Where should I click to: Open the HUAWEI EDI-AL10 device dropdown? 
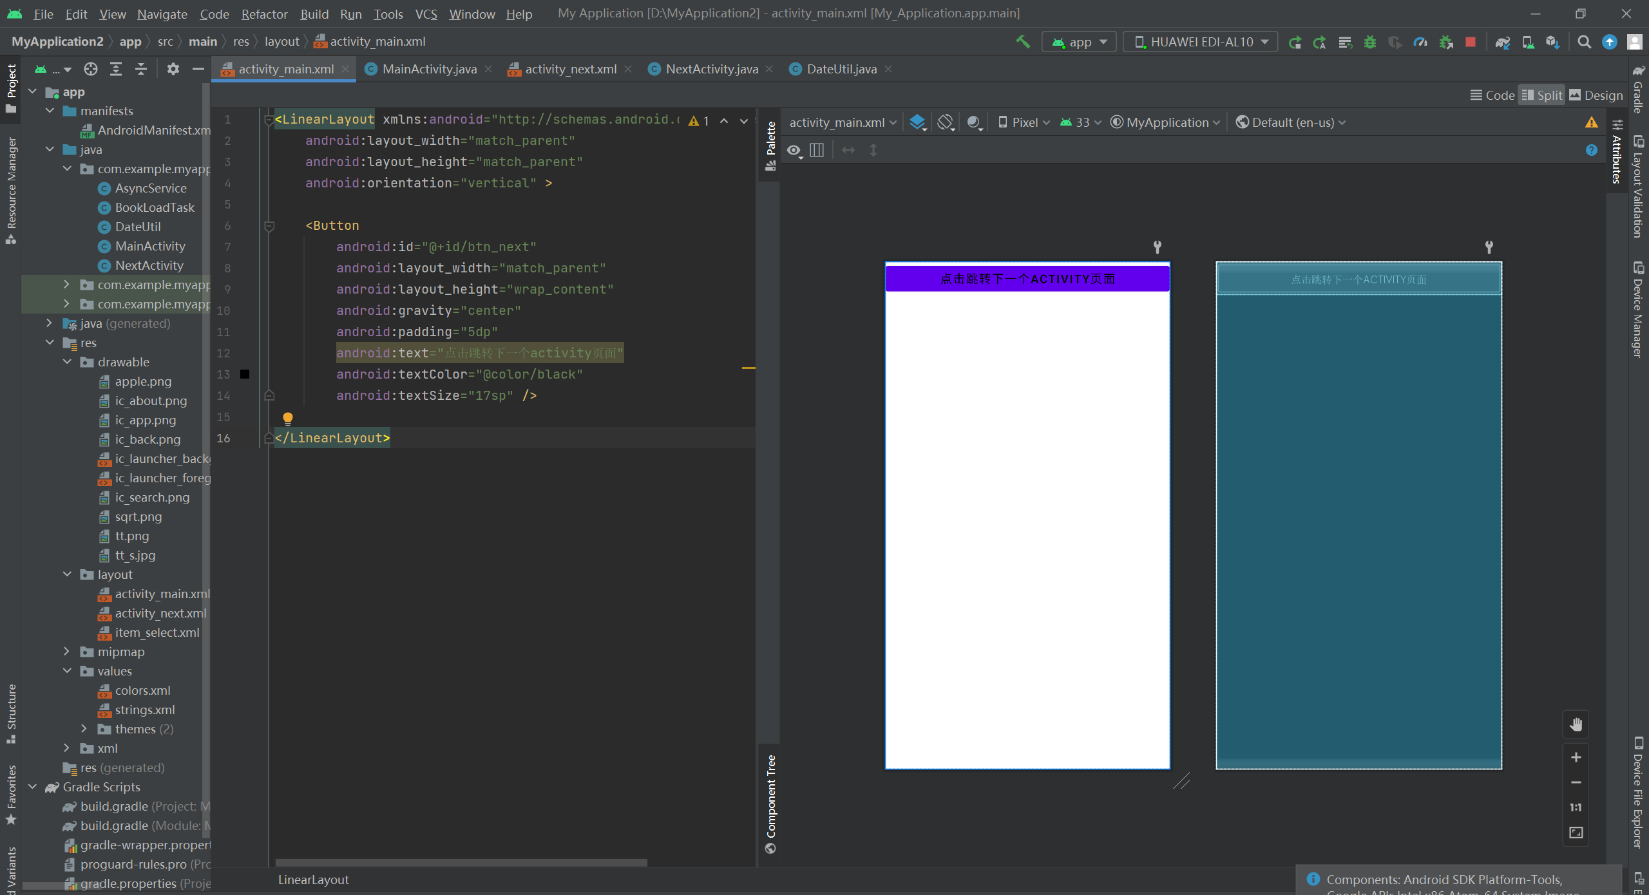point(1200,42)
